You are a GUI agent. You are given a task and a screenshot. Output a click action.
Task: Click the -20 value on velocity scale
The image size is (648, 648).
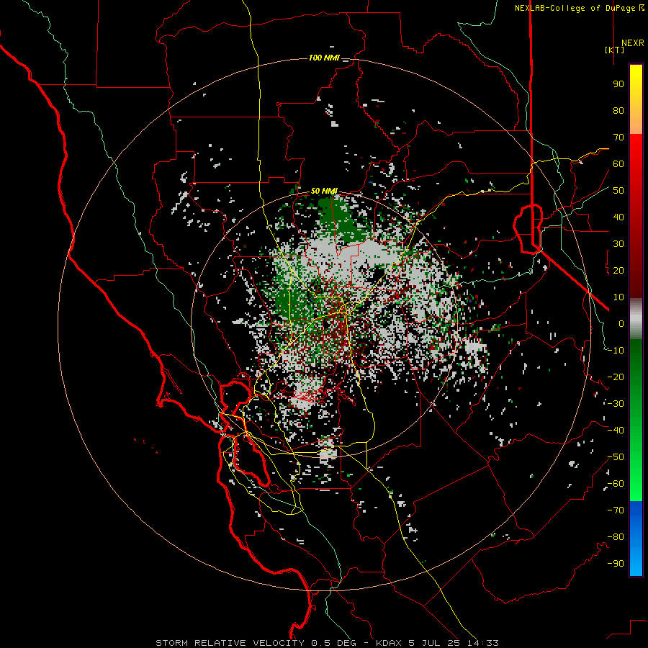pyautogui.click(x=616, y=377)
